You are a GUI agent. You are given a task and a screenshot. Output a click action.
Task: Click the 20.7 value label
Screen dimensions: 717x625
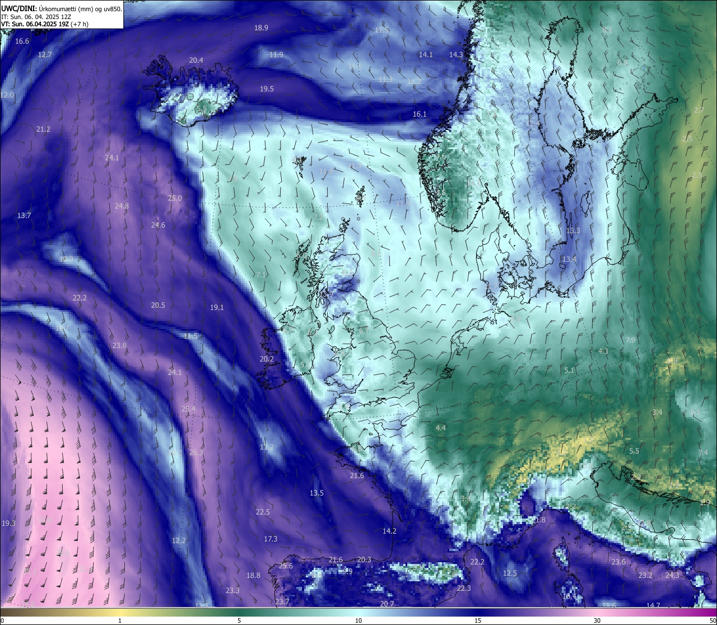387,604
